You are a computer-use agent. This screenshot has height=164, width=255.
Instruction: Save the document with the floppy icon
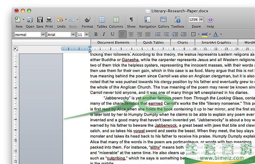[40, 19]
